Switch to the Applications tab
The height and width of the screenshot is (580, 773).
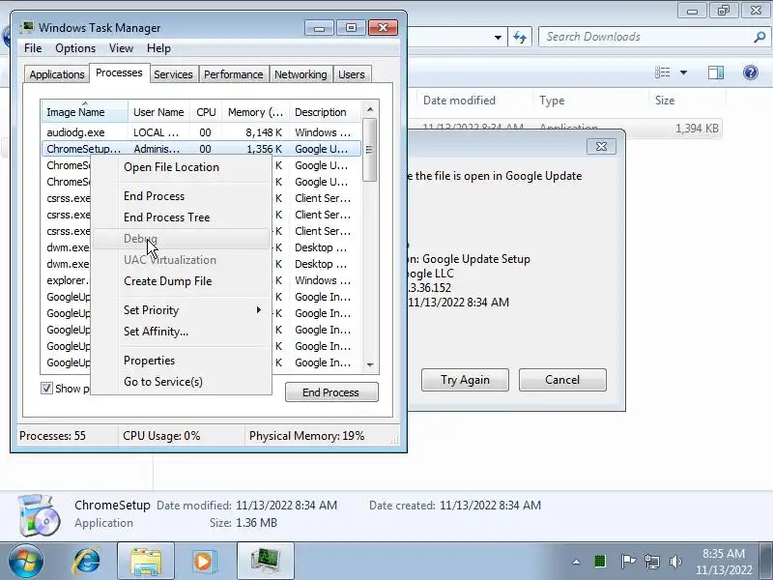click(x=57, y=74)
